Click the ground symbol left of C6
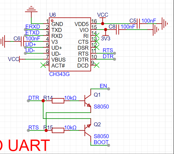Screen dimensions: 174x154 (x=3, y=42)
